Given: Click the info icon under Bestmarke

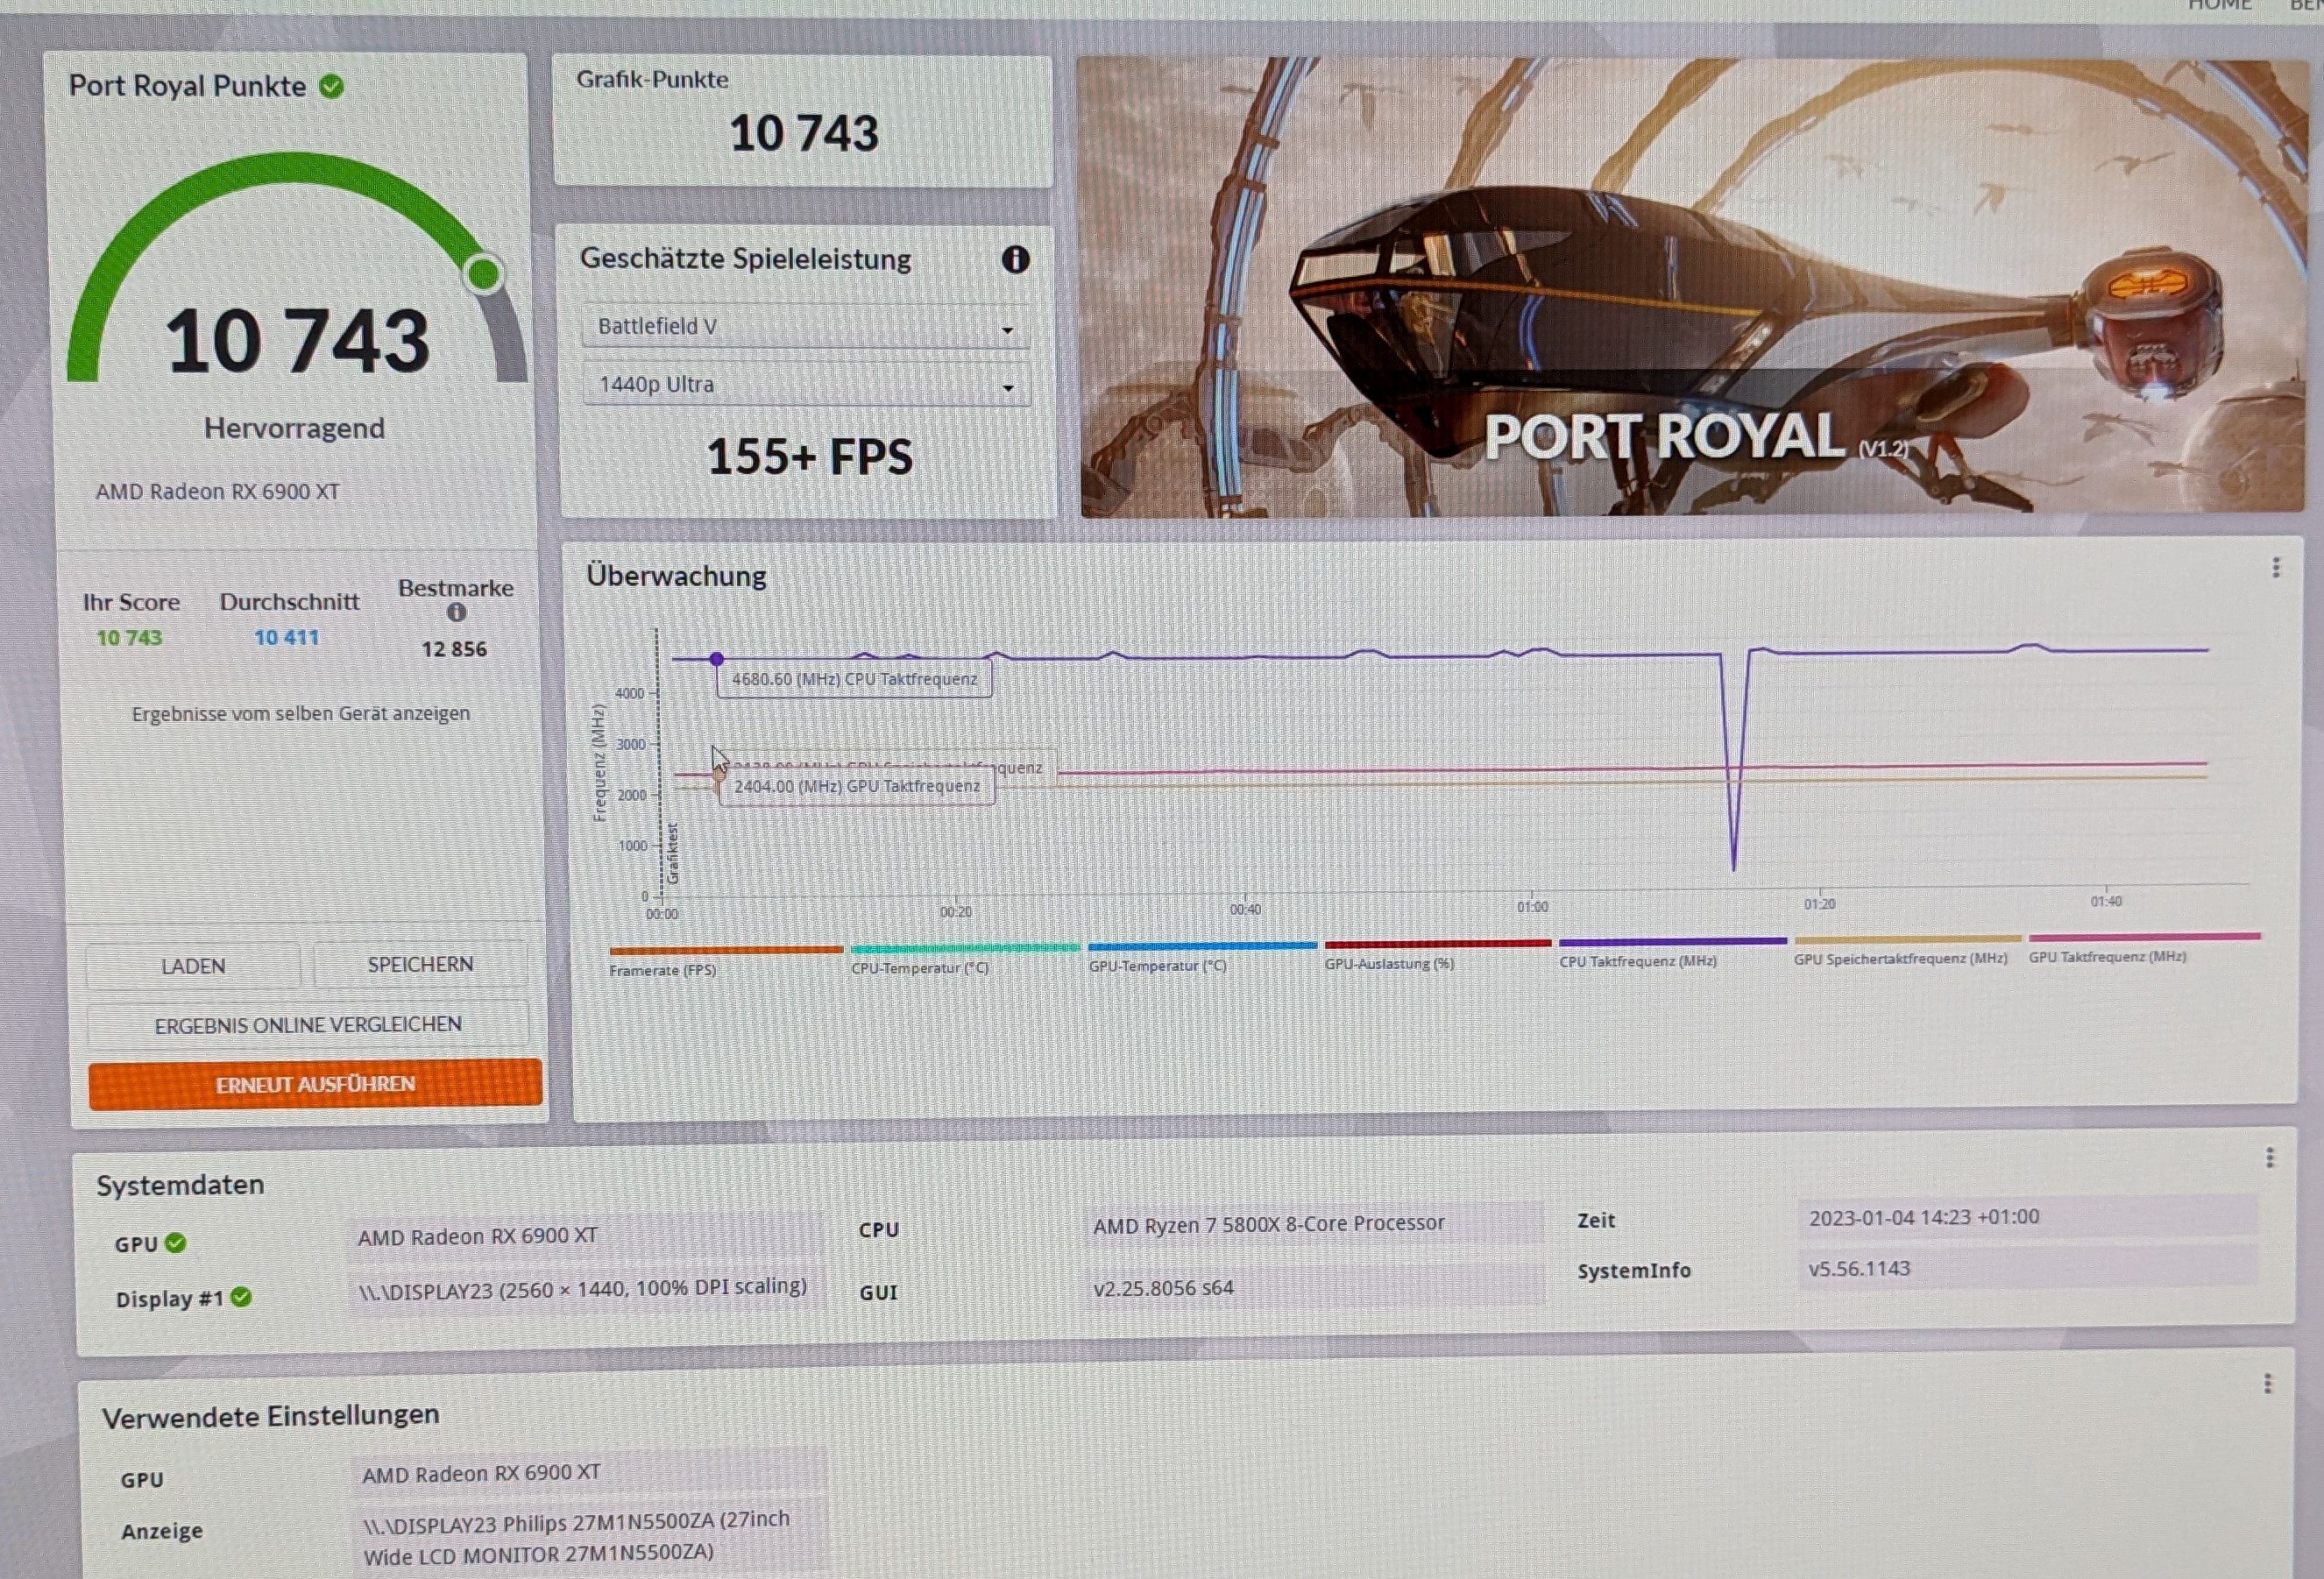Looking at the screenshot, I should pyautogui.click(x=456, y=612).
